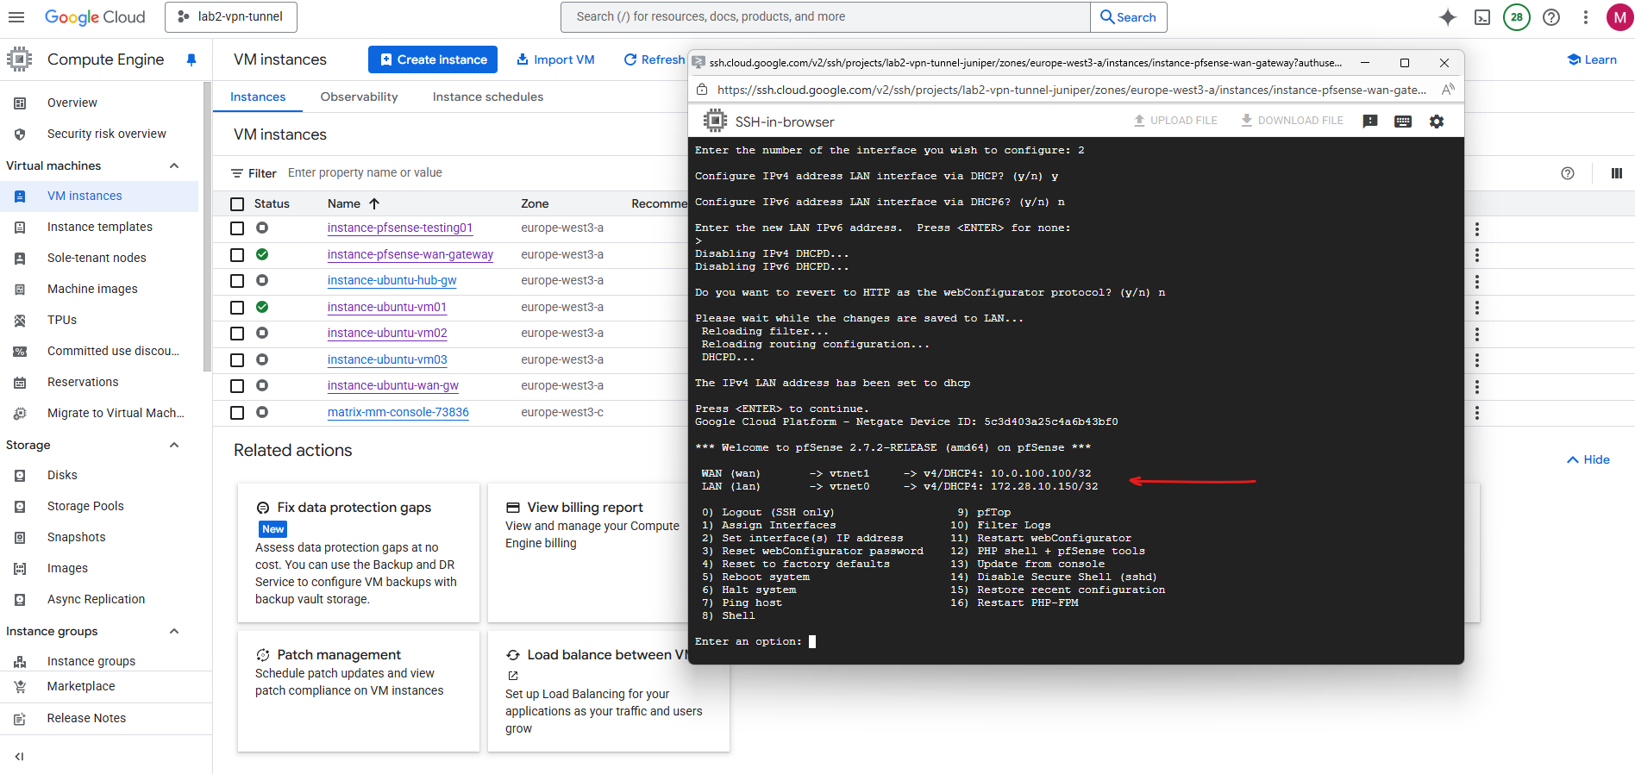Open the lab2-vpn-tunnel project picker
The width and height of the screenshot is (1635, 774).
231,17
